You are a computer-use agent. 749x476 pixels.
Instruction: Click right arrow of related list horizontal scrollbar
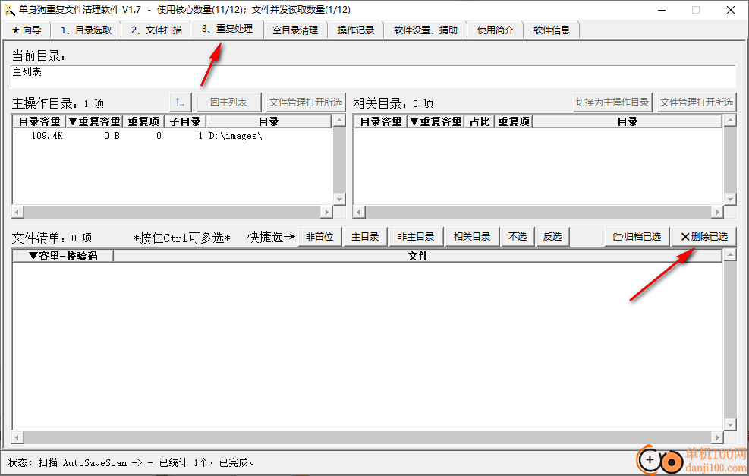tap(717, 212)
